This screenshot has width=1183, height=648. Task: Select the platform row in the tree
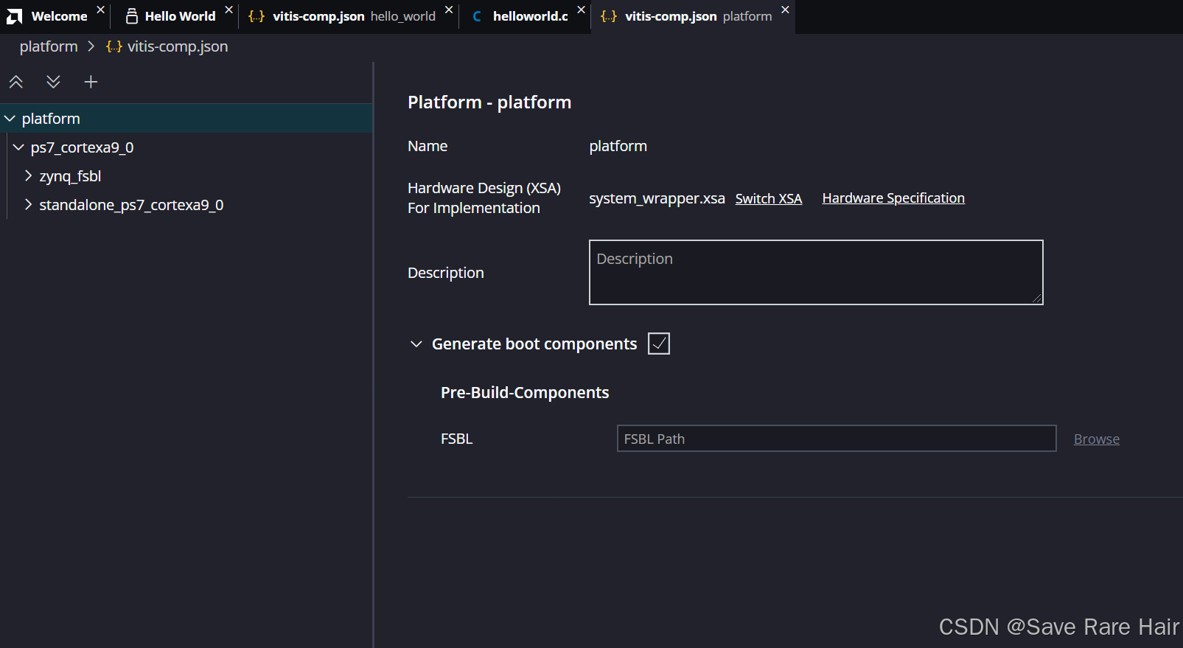pyautogui.click(x=186, y=119)
